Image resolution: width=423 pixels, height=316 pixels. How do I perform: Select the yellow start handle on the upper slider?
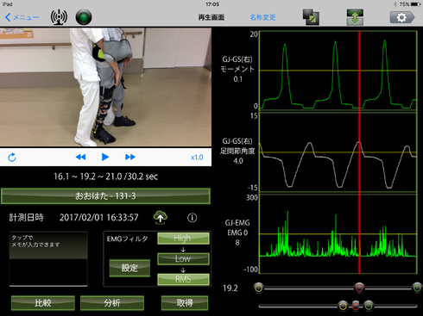(259, 288)
